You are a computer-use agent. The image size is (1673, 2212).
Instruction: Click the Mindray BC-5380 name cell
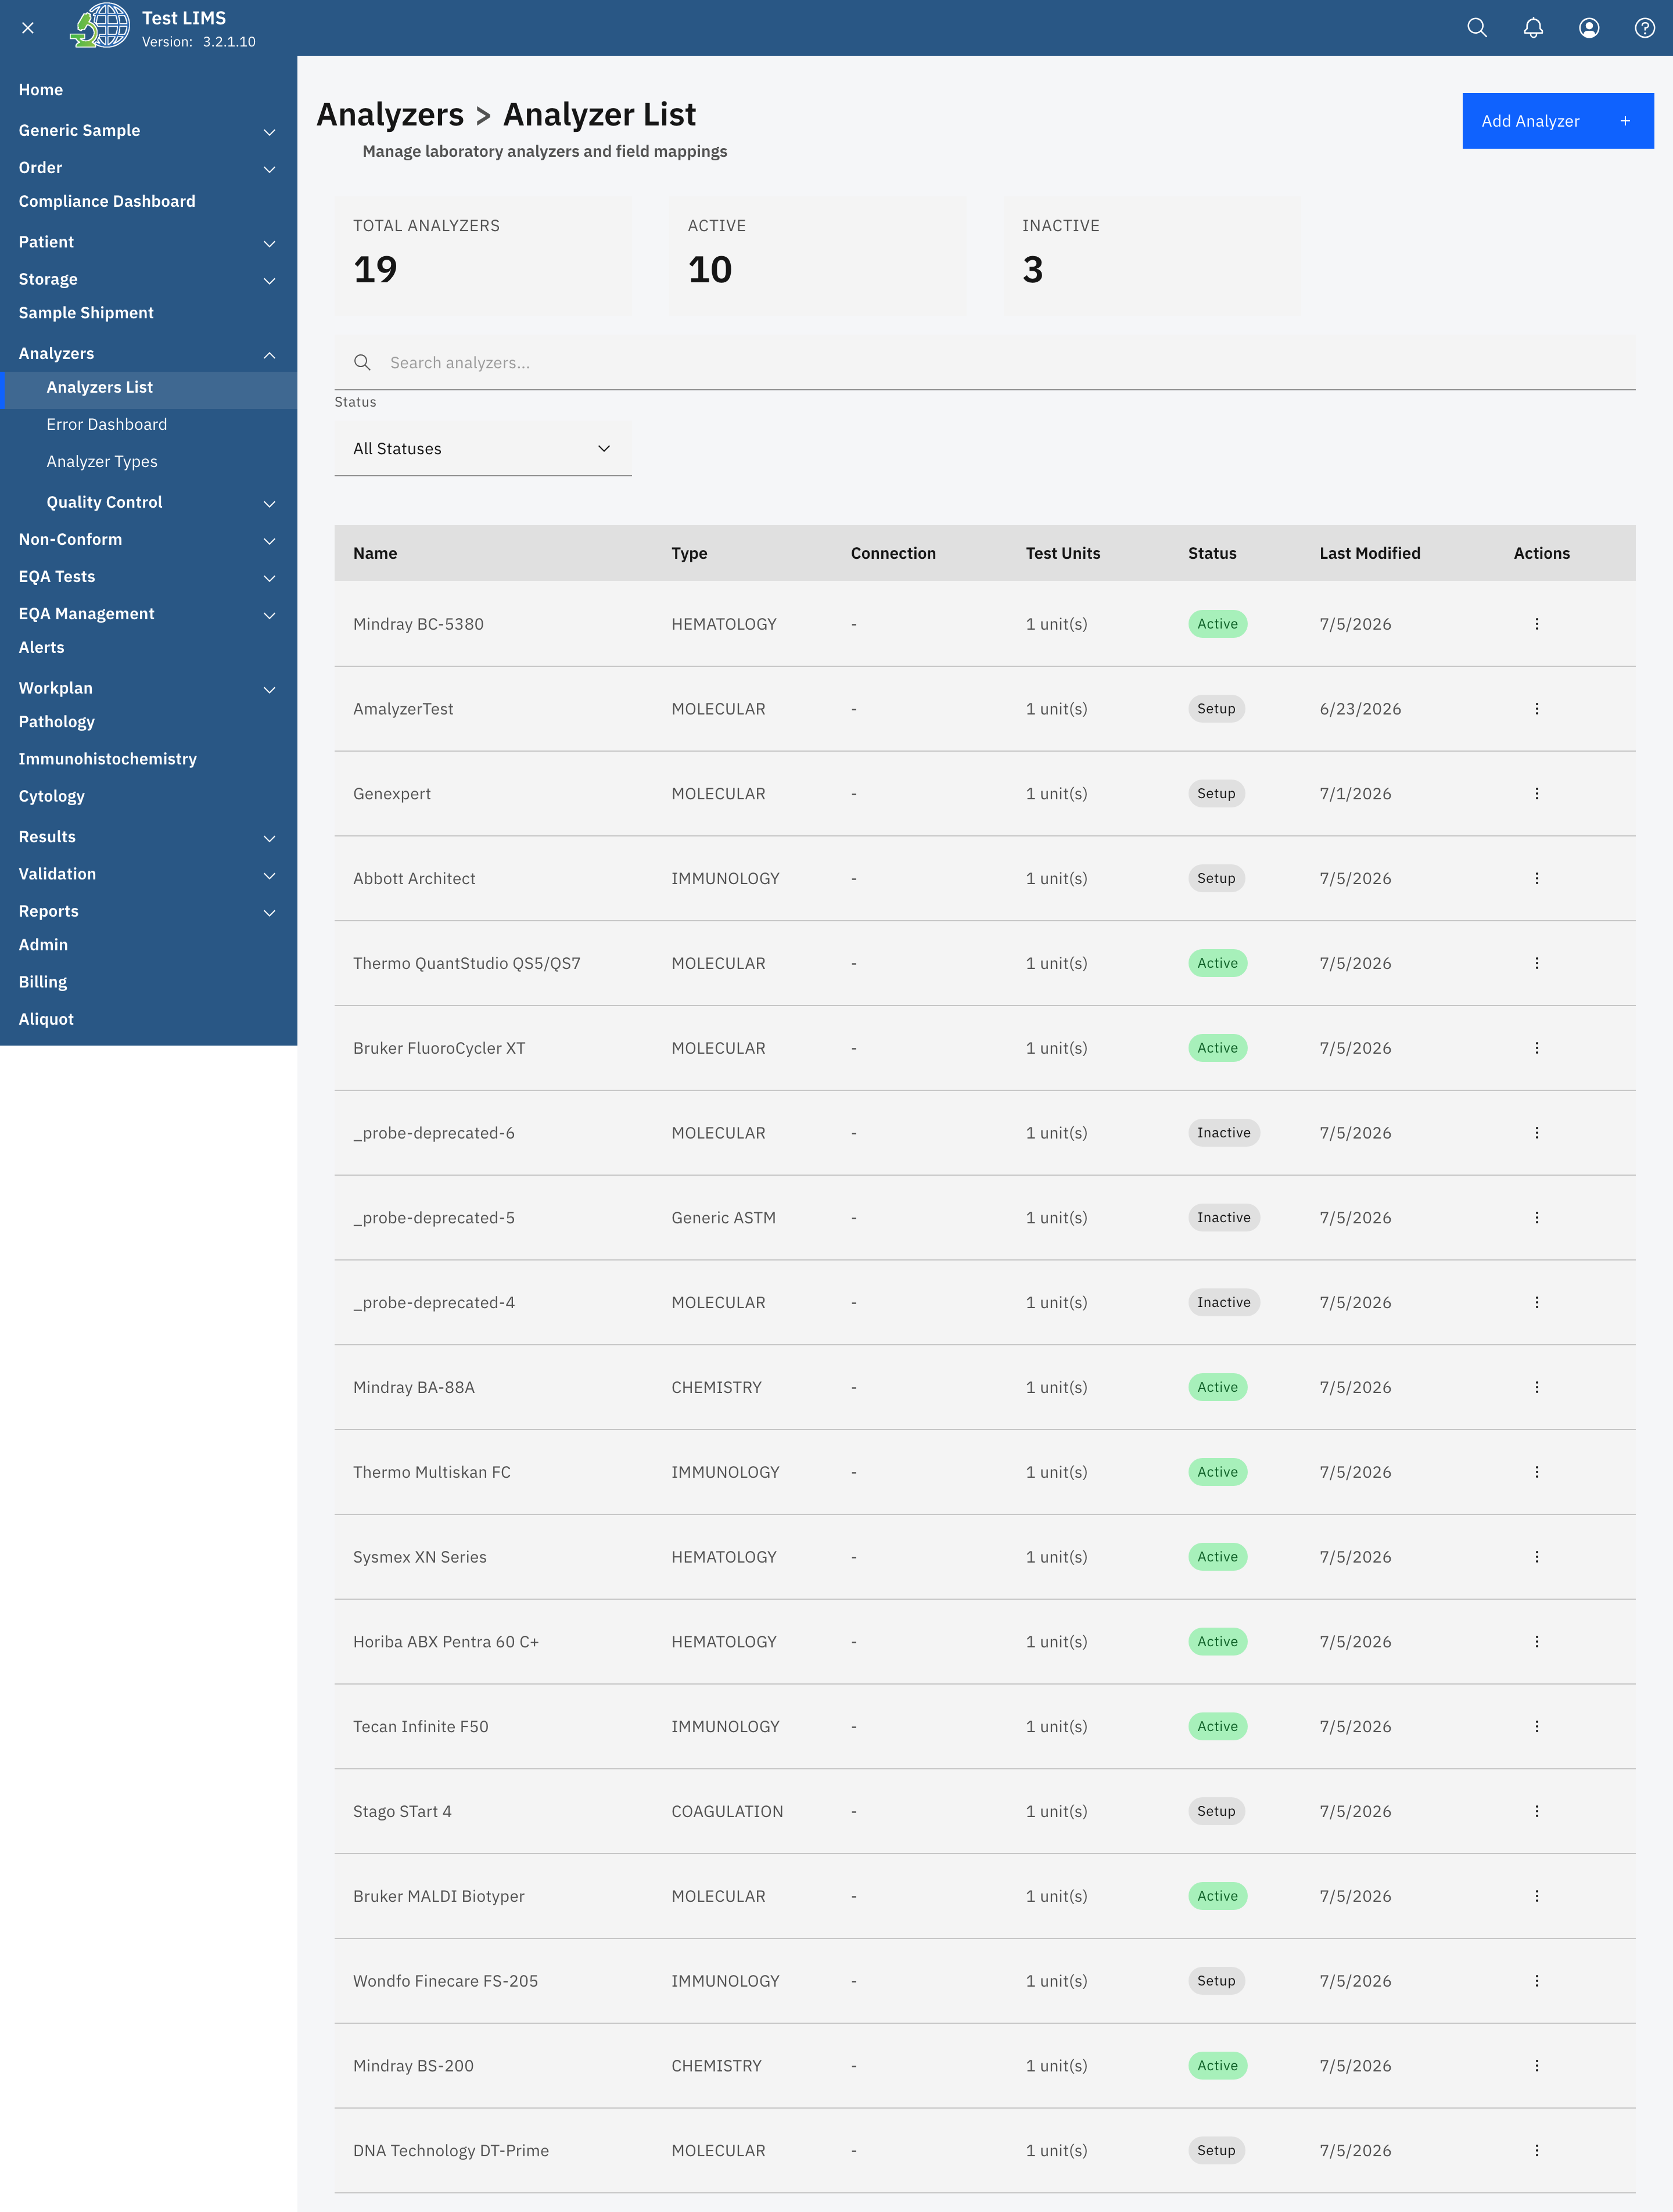(x=418, y=624)
